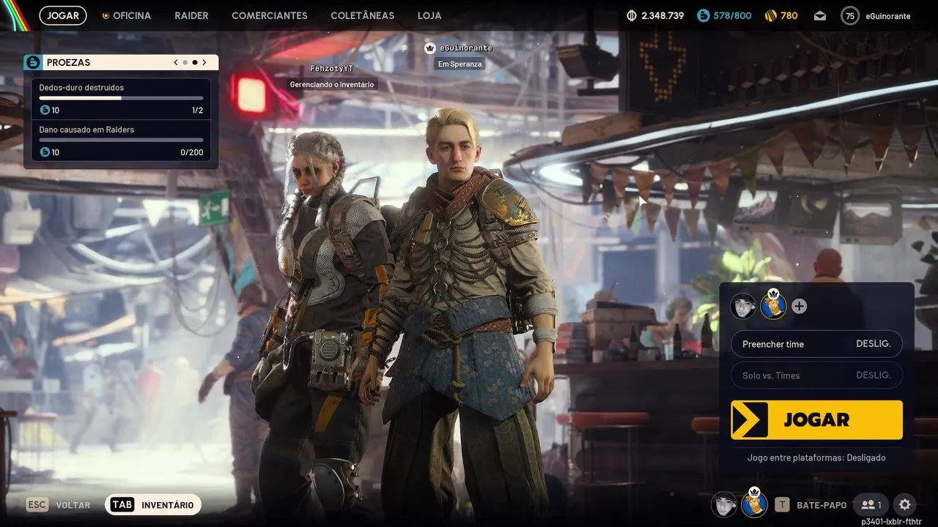Screen dimensions: 938x527
Task: Open the eGuinorante profile name
Action: pos(887,15)
